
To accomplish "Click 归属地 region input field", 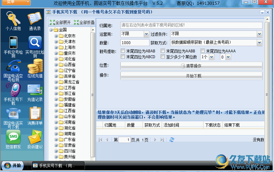I will [191, 25].
